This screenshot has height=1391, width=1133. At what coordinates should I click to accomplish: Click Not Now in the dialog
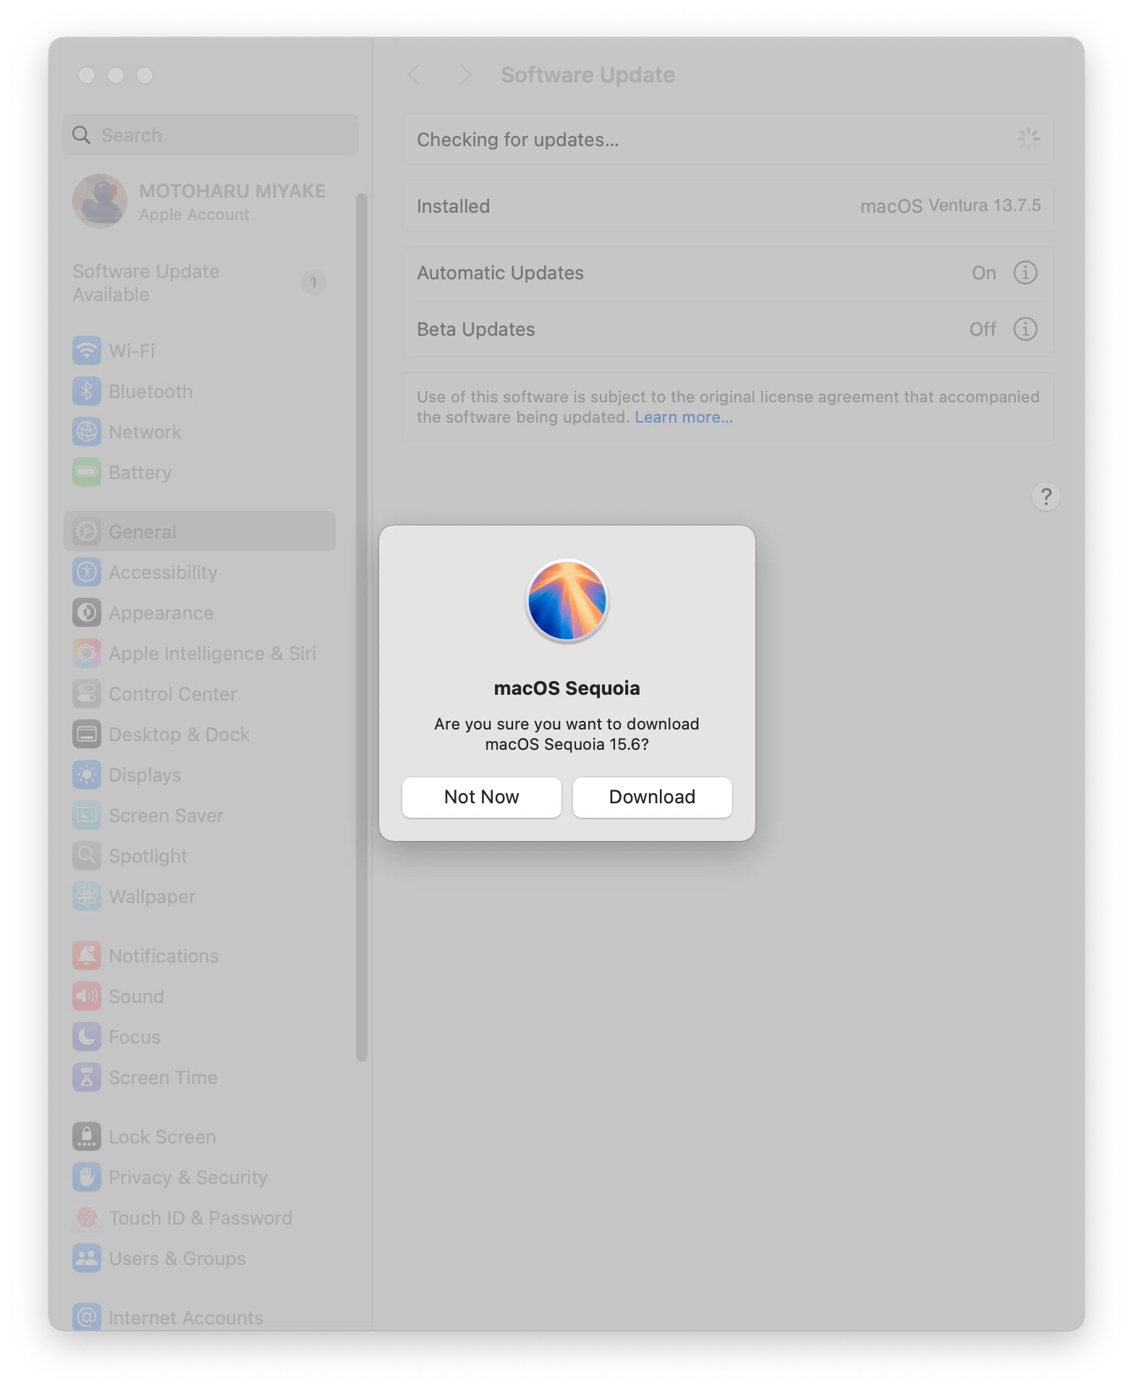tap(481, 797)
